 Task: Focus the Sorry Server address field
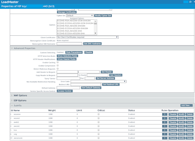pos(68,78)
